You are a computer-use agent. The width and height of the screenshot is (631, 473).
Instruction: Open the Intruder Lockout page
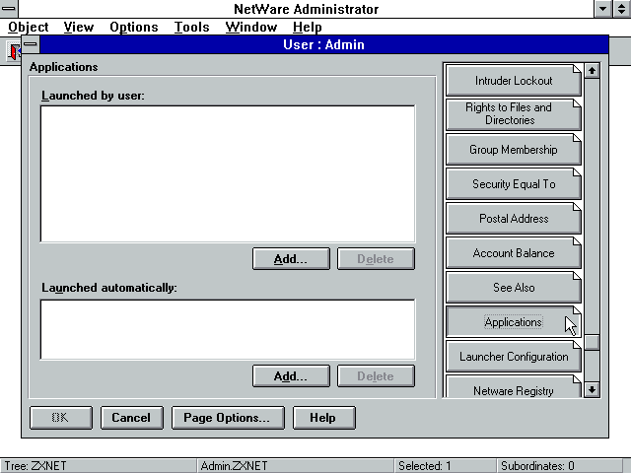[x=514, y=81]
